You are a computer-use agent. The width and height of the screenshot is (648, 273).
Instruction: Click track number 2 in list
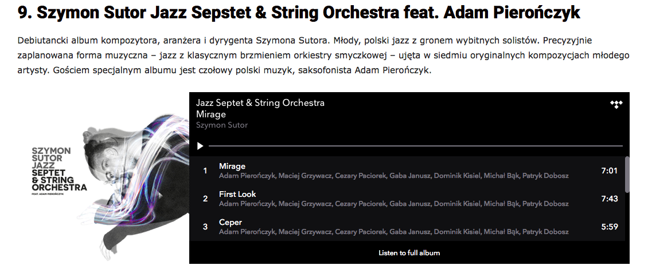pyautogui.click(x=205, y=199)
